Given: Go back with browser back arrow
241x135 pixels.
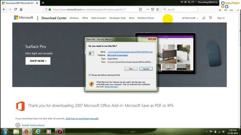Looking at the screenshot, I should click(x=4, y=9).
